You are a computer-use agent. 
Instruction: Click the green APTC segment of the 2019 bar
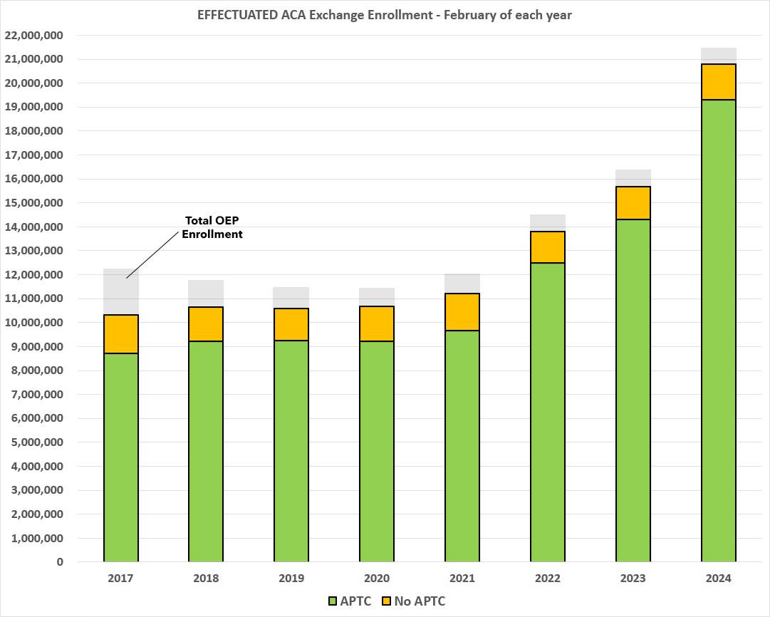tap(291, 451)
